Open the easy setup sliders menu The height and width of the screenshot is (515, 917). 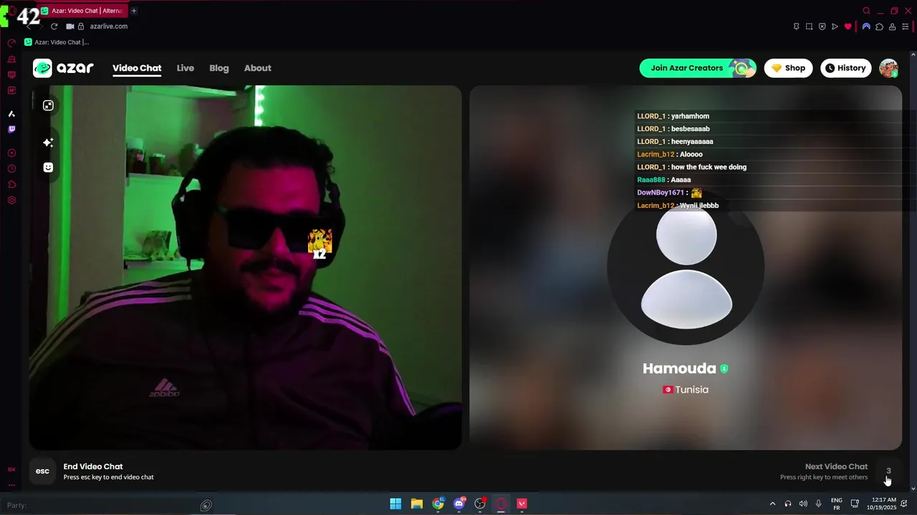(x=905, y=26)
